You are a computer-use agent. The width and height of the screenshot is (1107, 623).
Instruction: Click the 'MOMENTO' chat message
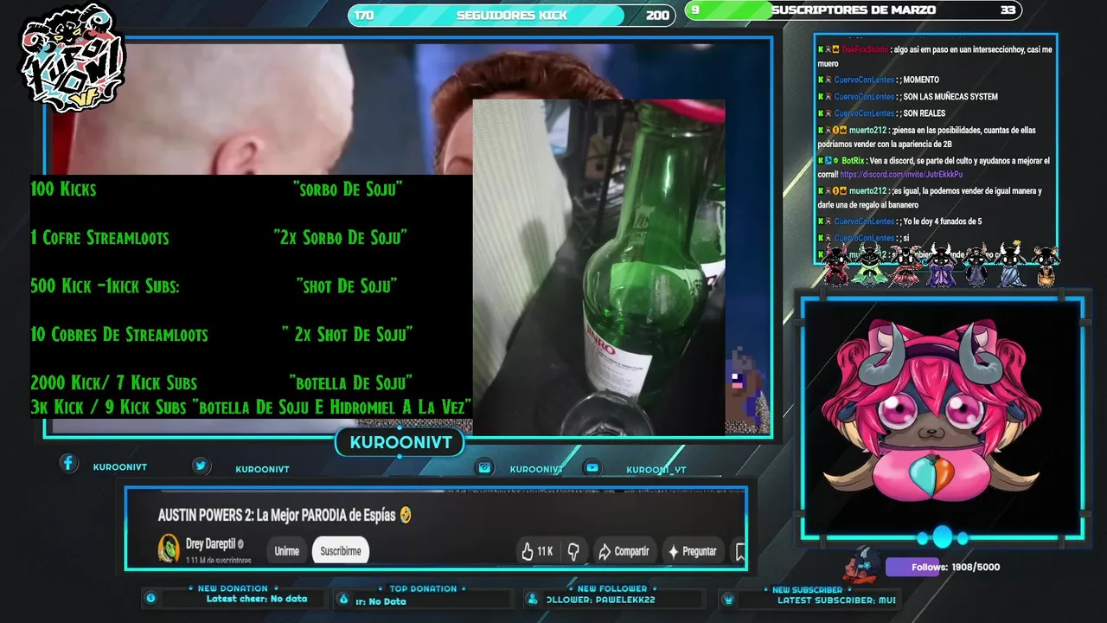[x=921, y=80]
